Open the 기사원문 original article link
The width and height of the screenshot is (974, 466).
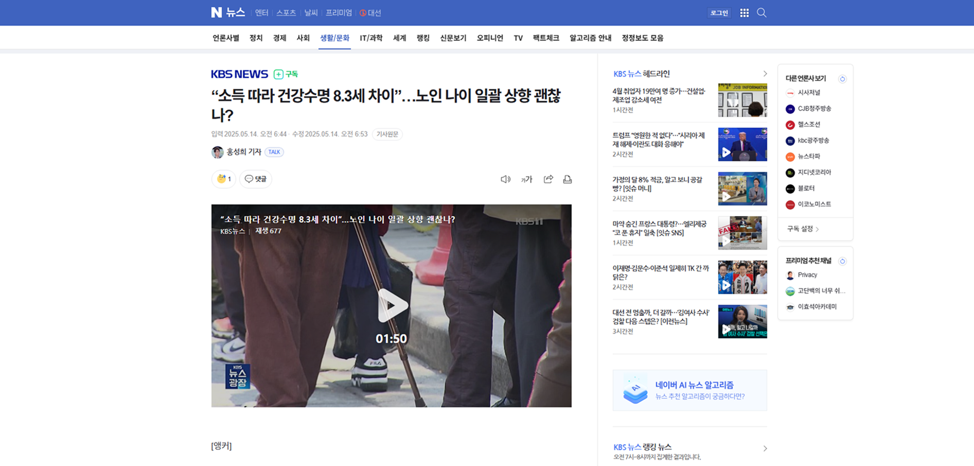(x=387, y=134)
